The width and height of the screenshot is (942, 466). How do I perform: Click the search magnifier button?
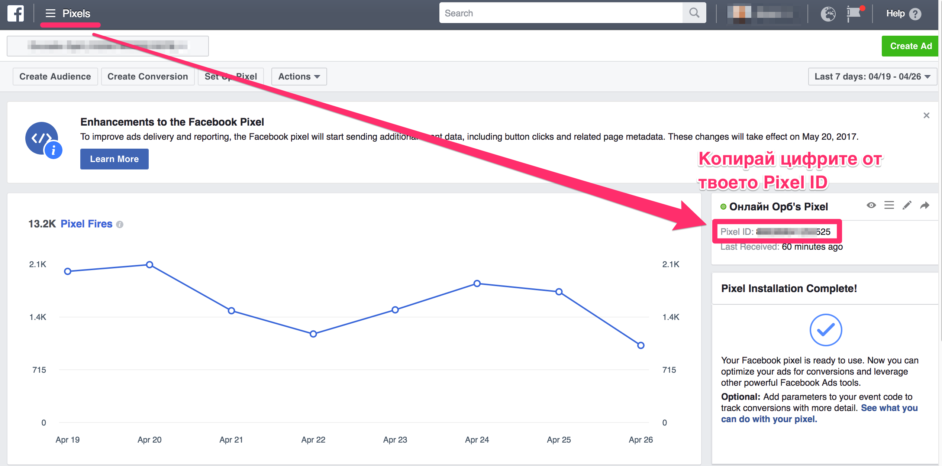pyautogui.click(x=694, y=13)
